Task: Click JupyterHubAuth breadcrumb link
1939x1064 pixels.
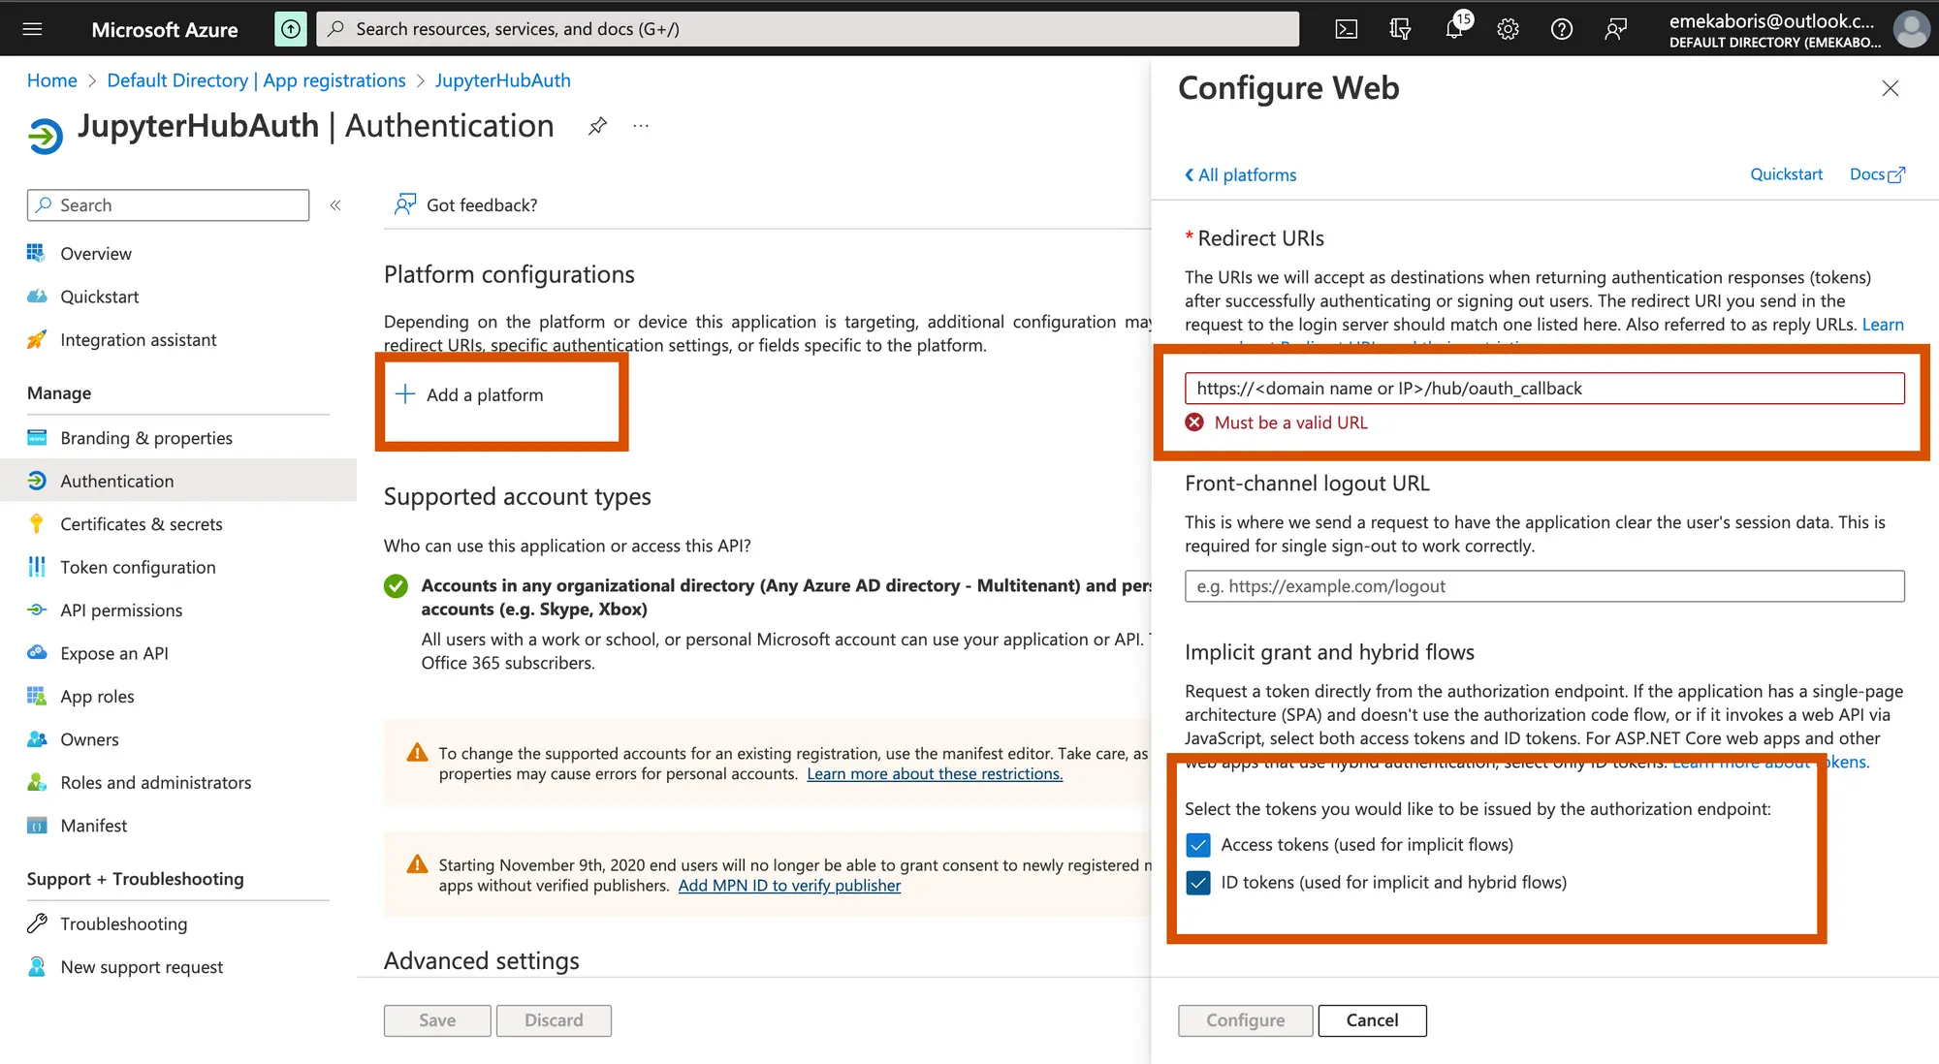Action: (x=502, y=80)
